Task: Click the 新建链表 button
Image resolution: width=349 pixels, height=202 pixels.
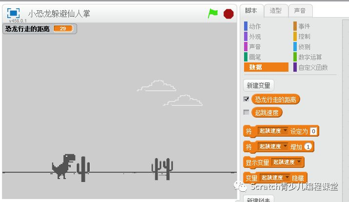Action: click(x=258, y=199)
